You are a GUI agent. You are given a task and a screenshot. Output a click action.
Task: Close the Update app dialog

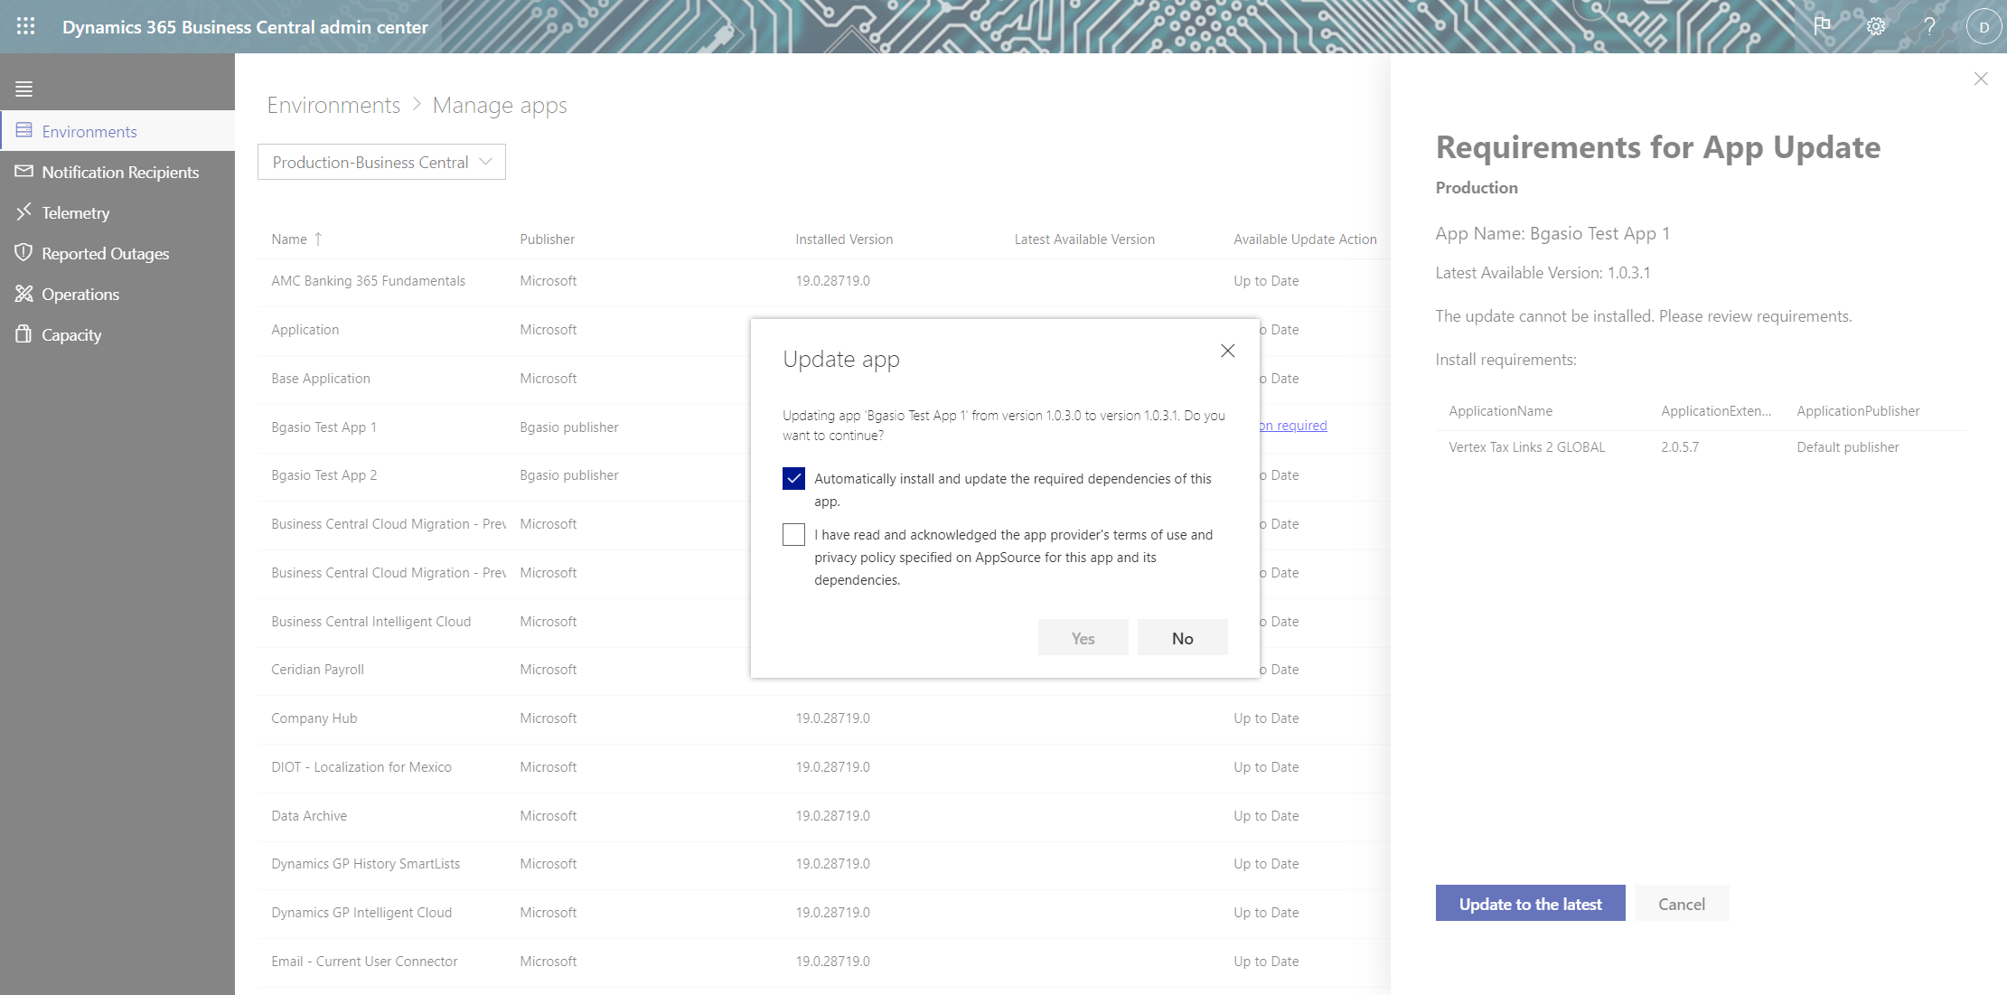coord(1227,351)
